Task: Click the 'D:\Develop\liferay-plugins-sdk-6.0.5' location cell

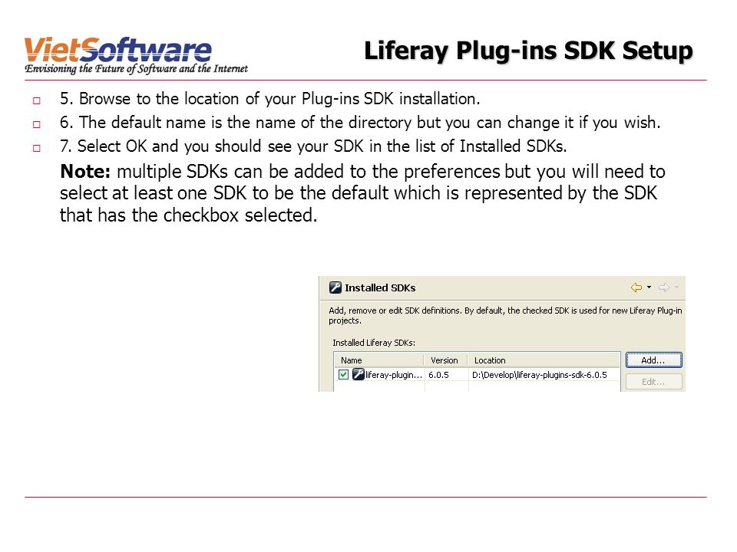Action: [x=540, y=375]
